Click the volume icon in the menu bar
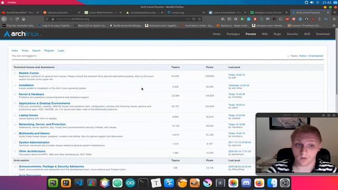The width and height of the screenshot is (338, 190). coord(312,2)
